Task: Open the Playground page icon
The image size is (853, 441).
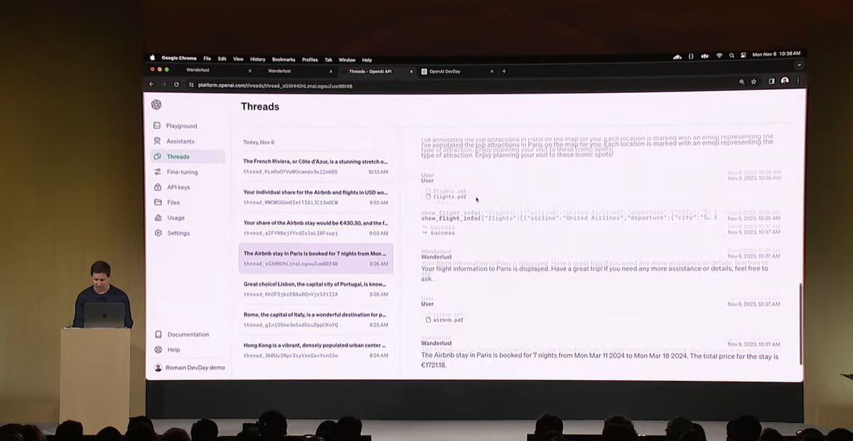Action: coord(157,126)
